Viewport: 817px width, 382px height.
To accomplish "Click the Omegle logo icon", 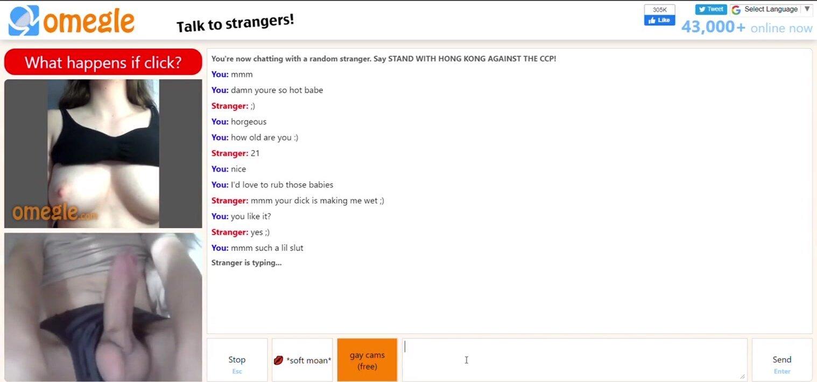I will [x=24, y=20].
